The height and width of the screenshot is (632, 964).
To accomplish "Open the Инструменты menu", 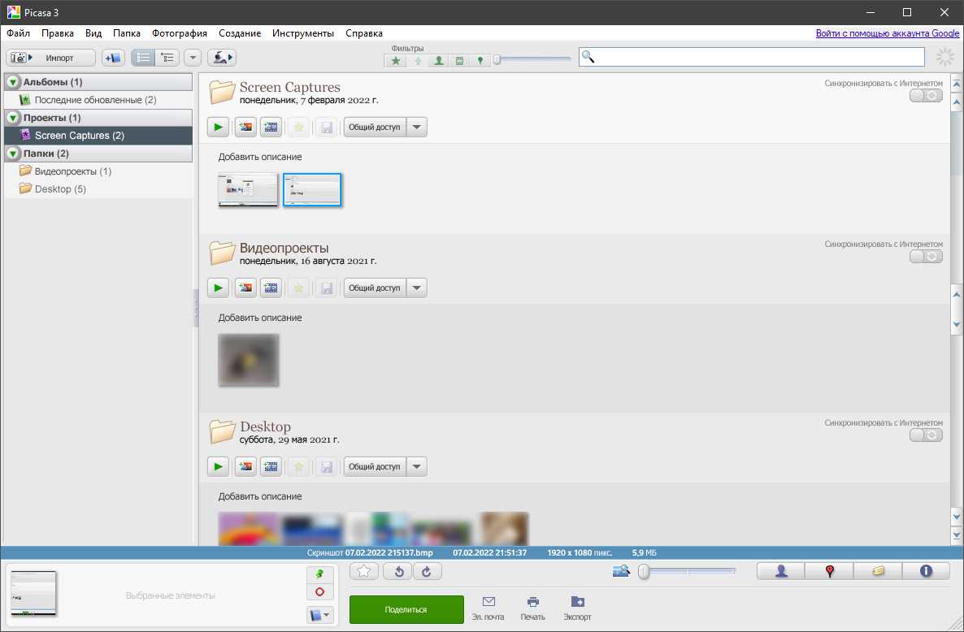I will tap(302, 33).
